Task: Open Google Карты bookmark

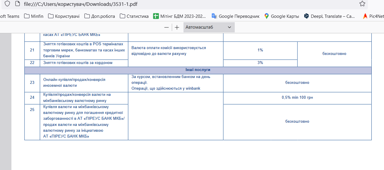Action: [282, 16]
